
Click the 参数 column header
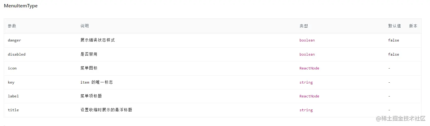pos(12,26)
